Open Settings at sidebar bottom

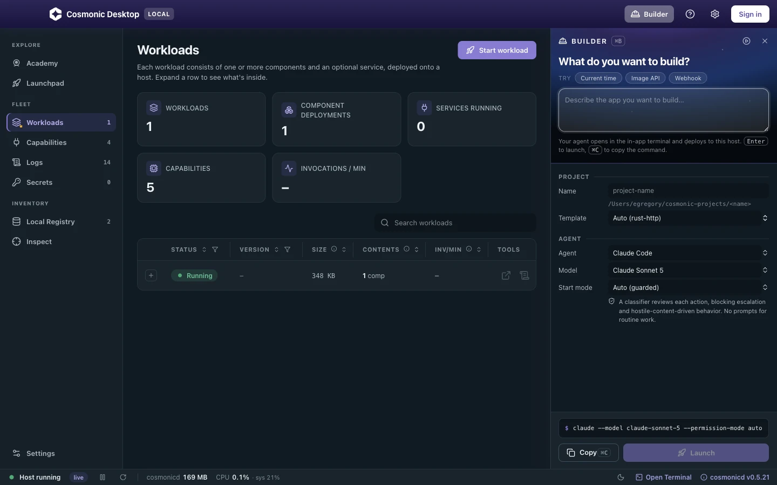pos(61,453)
